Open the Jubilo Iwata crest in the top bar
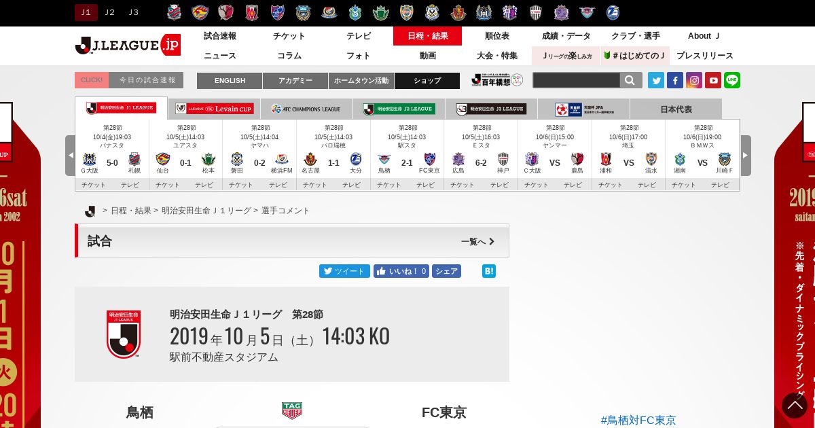The height and width of the screenshot is (428, 815). (432, 12)
